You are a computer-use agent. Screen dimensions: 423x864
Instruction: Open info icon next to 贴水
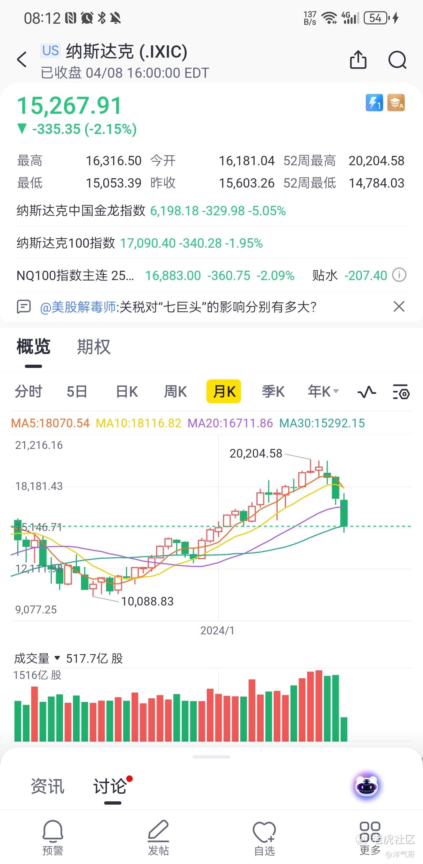(x=399, y=275)
